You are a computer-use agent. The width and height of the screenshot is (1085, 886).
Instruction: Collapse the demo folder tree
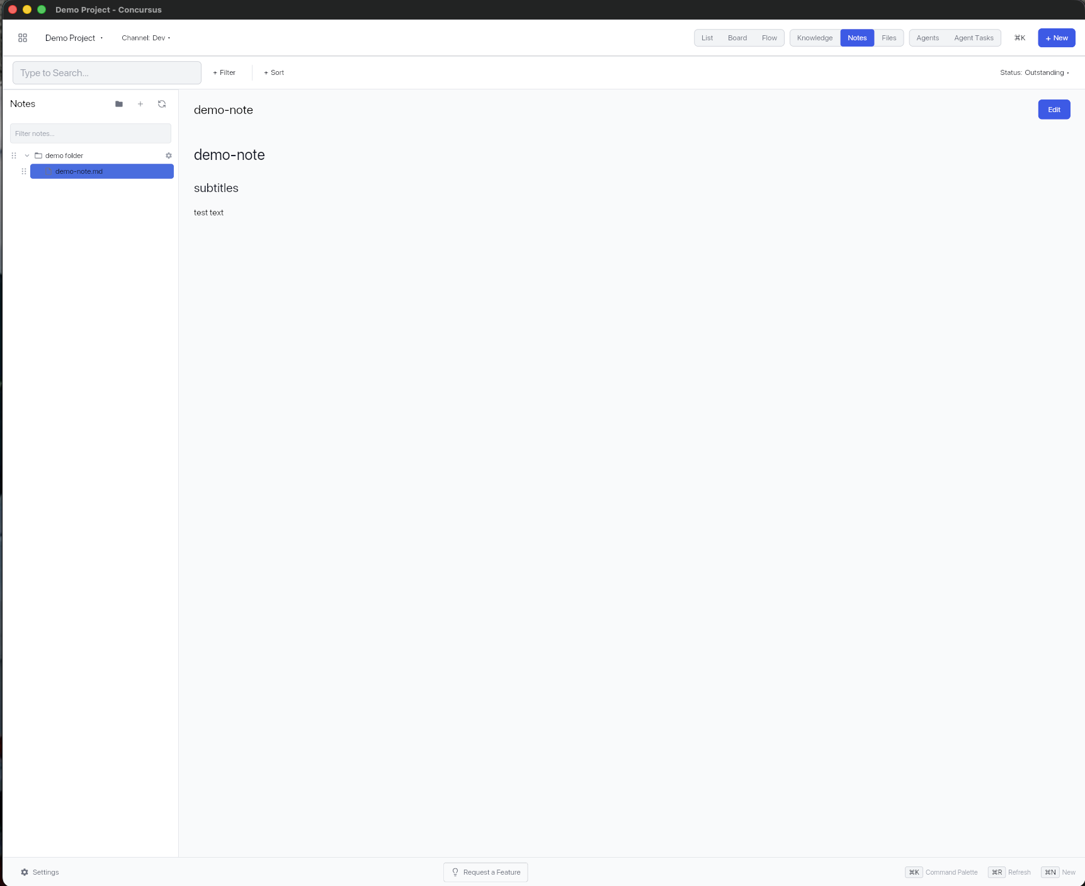[26, 156]
